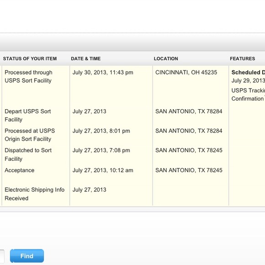
Task: Select the LOCATION column header
Action: 166,58
